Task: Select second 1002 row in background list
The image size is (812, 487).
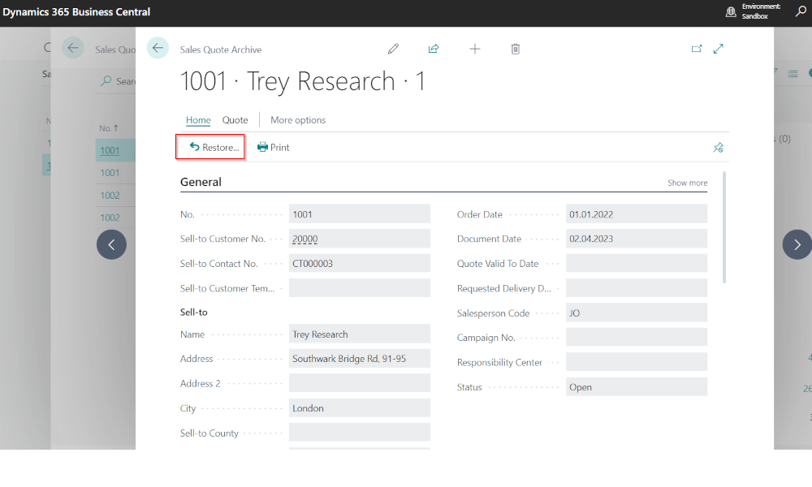Action: click(110, 218)
